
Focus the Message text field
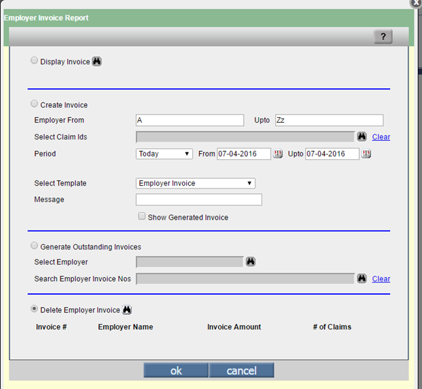199,200
